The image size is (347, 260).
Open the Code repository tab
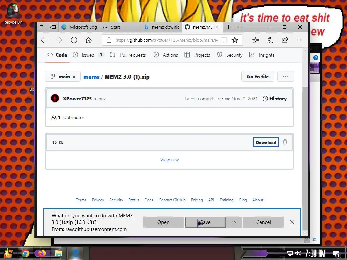tap(57, 55)
